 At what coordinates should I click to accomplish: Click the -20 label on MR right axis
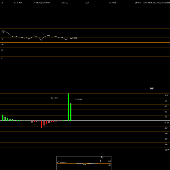[x=166, y=128]
